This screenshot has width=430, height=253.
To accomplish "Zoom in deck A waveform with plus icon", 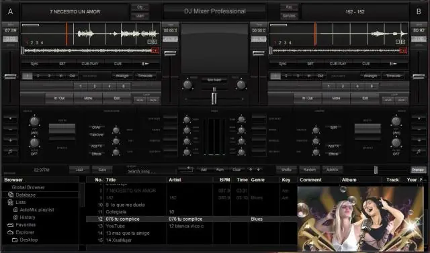I will click(x=155, y=42).
